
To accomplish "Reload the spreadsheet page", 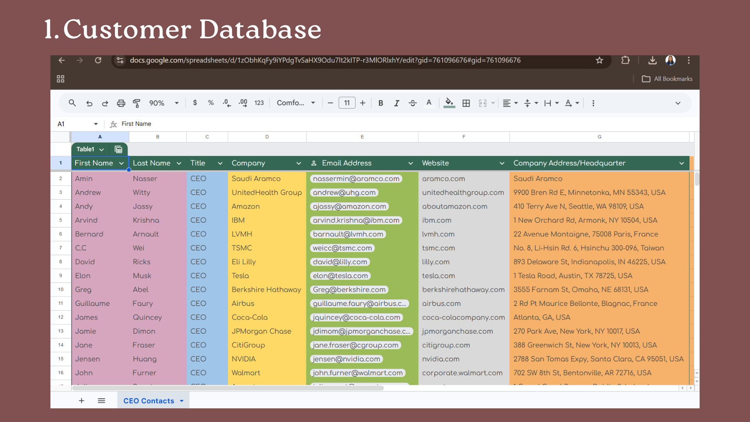I will coord(98,60).
